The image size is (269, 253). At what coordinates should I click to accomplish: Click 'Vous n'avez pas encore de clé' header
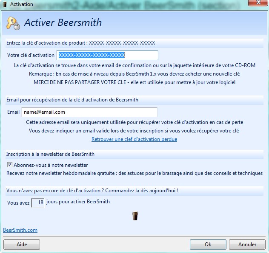tap(92, 191)
